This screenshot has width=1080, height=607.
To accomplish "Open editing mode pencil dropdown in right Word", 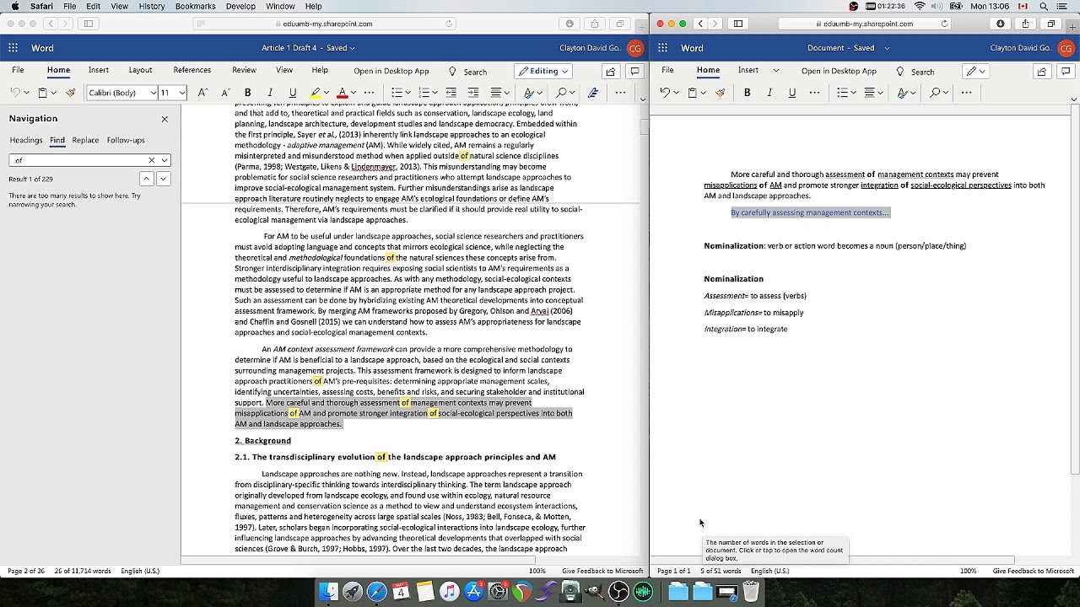I will pos(976,71).
